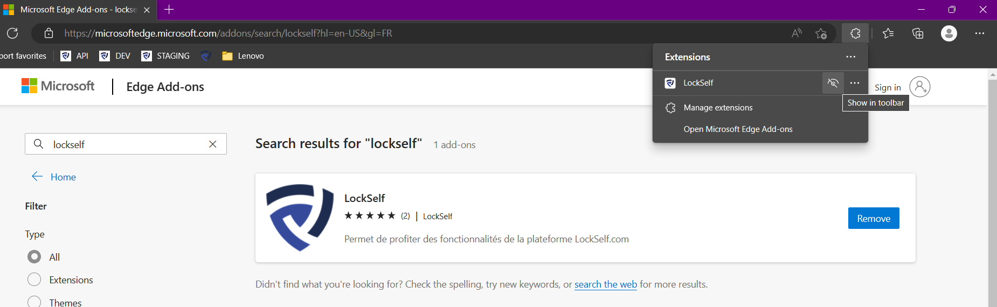Click the Read aloud icon in address bar

coord(797,33)
